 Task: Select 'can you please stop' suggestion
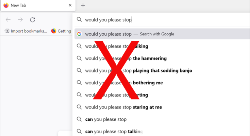tap(106, 119)
